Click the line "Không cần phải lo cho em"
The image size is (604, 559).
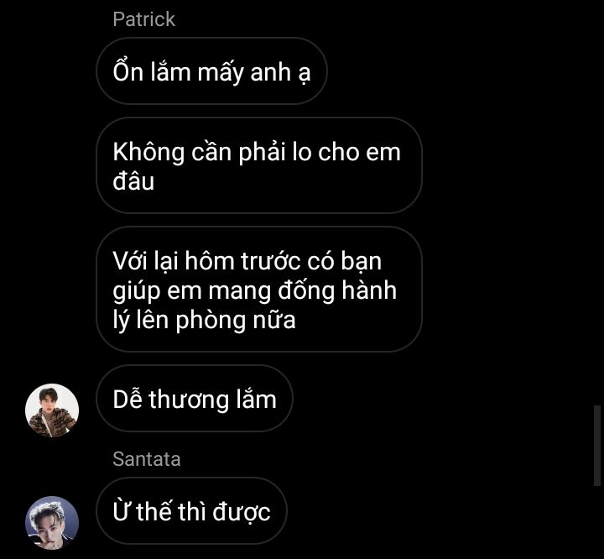click(x=257, y=152)
